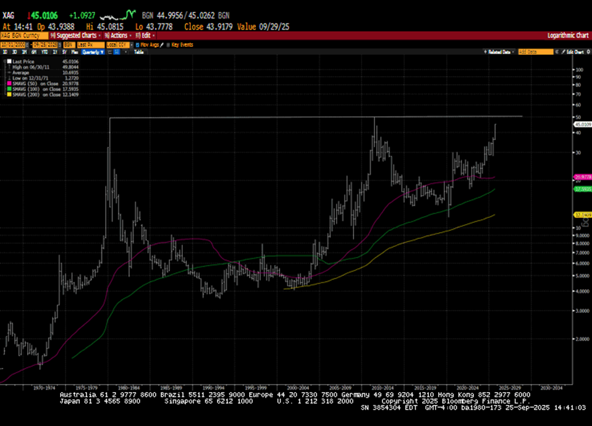Open the Table view of the chart

pos(139,52)
